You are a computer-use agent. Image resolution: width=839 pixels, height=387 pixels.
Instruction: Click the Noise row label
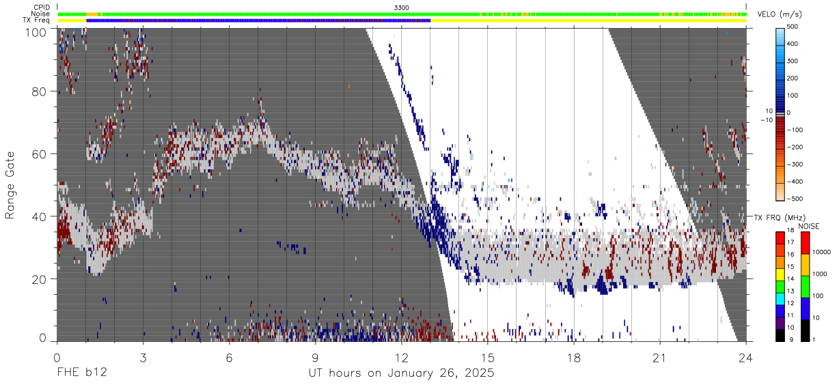point(42,14)
